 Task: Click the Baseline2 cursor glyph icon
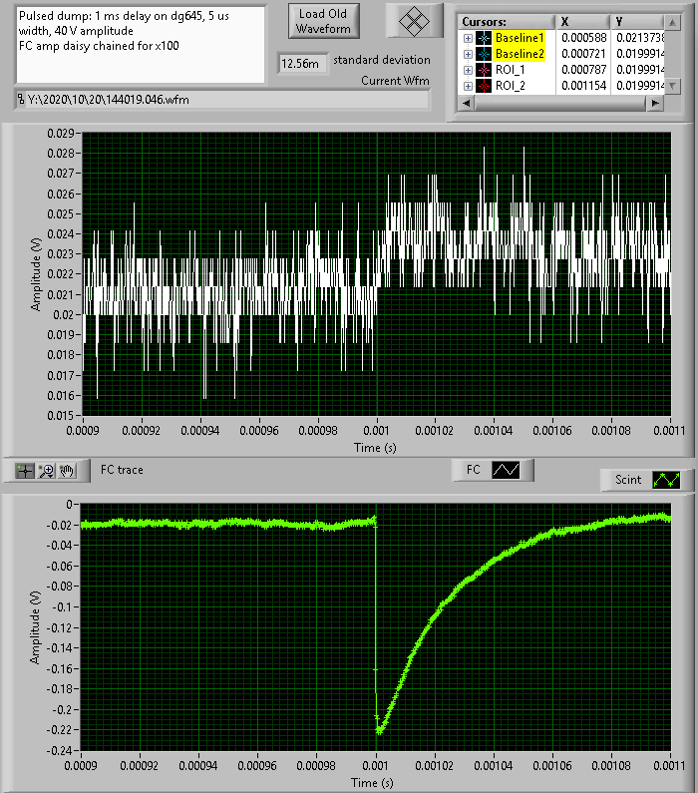pyautogui.click(x=483, y=54)
